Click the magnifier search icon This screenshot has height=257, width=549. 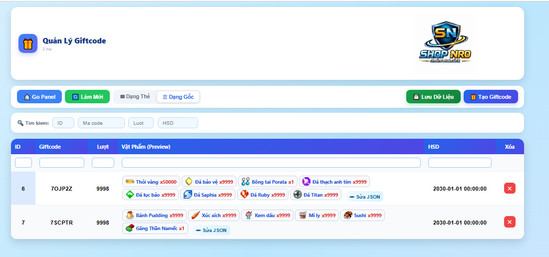click(20, 123)
